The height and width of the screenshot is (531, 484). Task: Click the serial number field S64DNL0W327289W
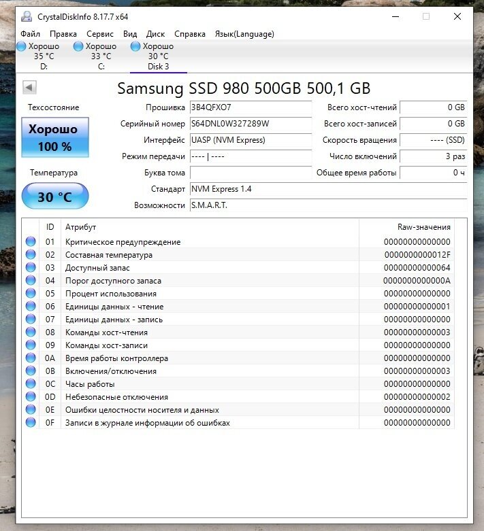pos(251,124)
